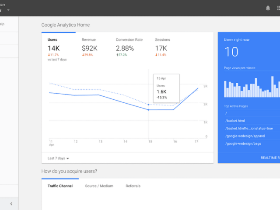
Task: Click the 3K y-axis label
Action: (x=206, y=86)
